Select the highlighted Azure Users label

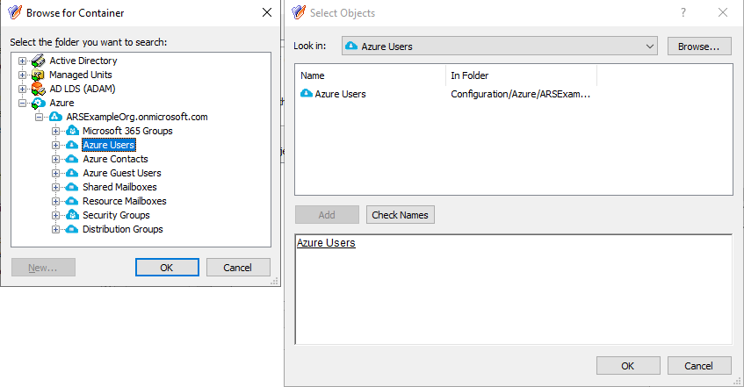[x=109, y=145]
